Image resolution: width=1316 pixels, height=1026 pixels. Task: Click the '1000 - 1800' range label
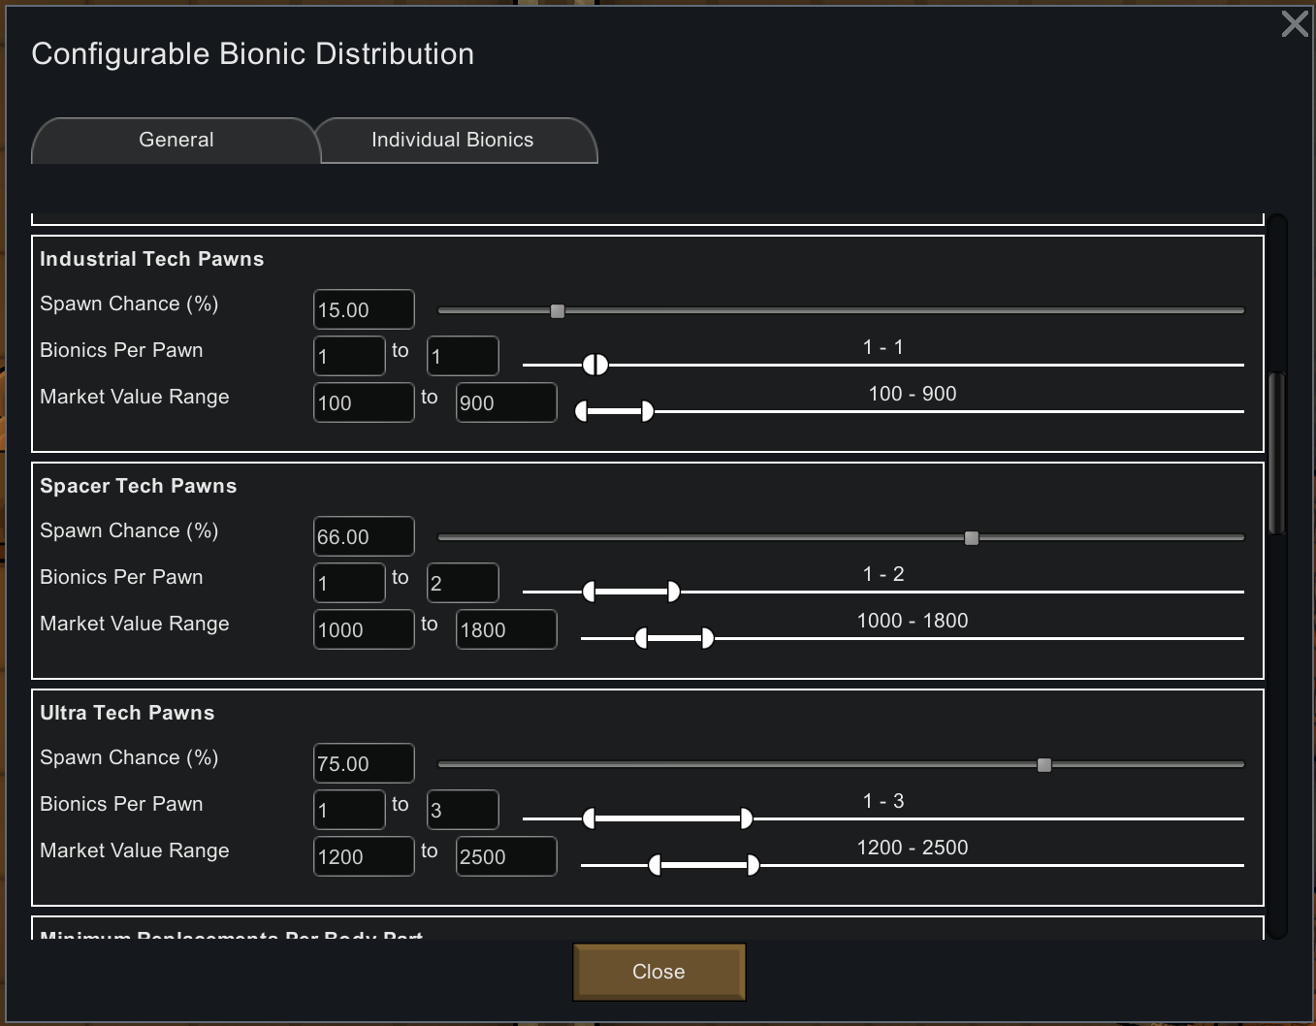[913, 621]
